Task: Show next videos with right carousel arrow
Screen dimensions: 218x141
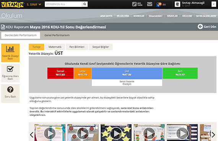Action: [x=213, y=135]
